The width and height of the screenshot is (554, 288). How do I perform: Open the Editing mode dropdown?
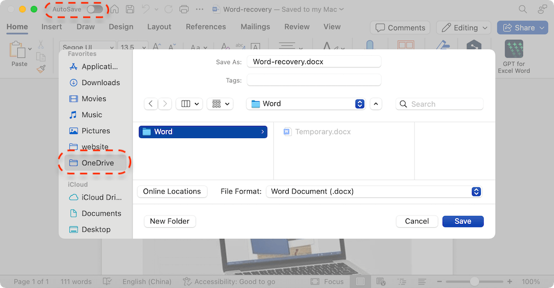click(x=464, y=28)
